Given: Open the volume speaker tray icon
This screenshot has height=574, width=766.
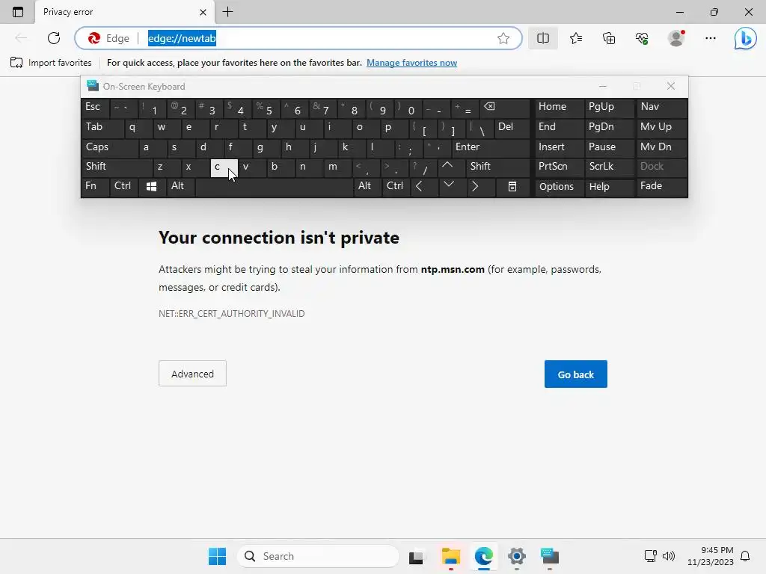Looking at the screenshot, I should pyautogui.click(x=669, y=556).
